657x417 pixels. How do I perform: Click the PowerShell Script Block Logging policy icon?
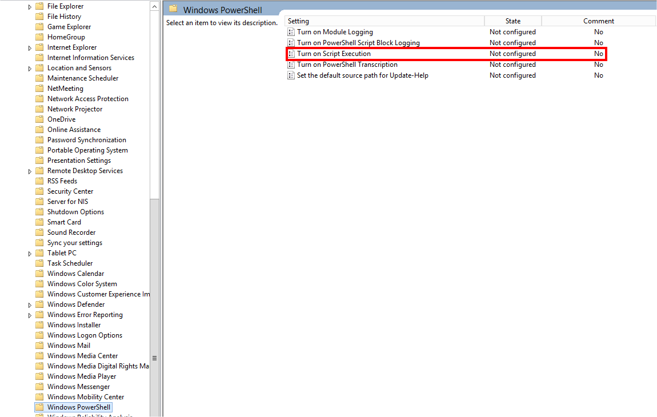click(x=291, y=43)
